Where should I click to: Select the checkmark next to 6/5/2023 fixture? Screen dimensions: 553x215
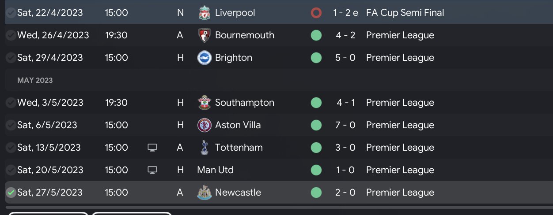11,125
